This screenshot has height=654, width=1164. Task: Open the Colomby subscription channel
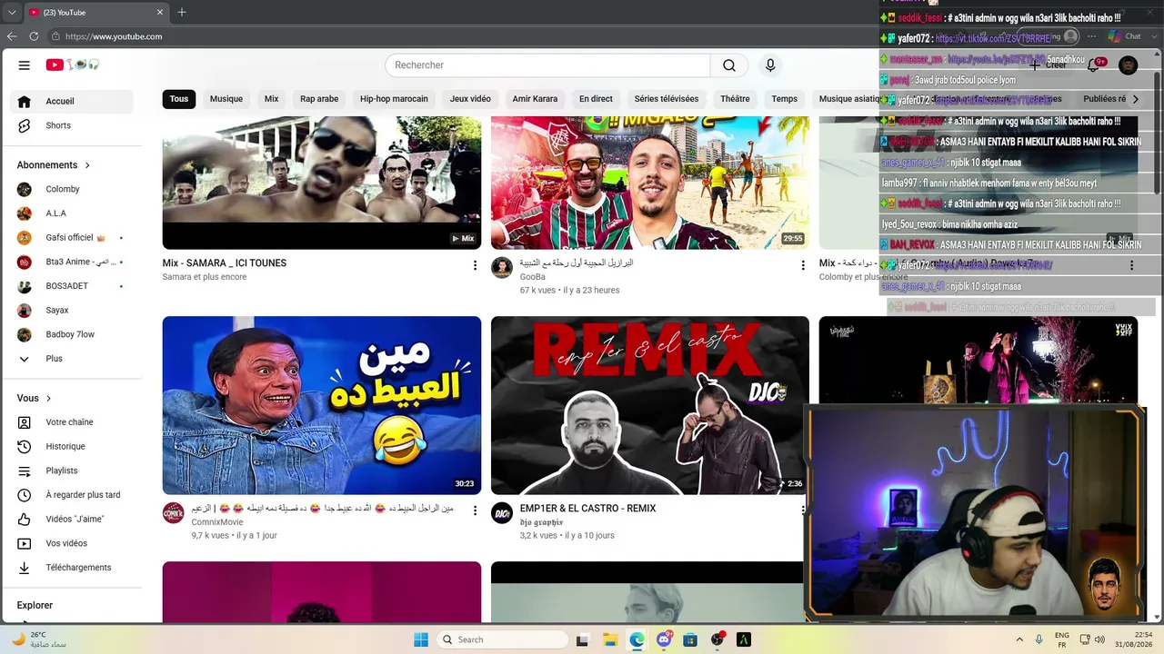(x=72, y=189)
